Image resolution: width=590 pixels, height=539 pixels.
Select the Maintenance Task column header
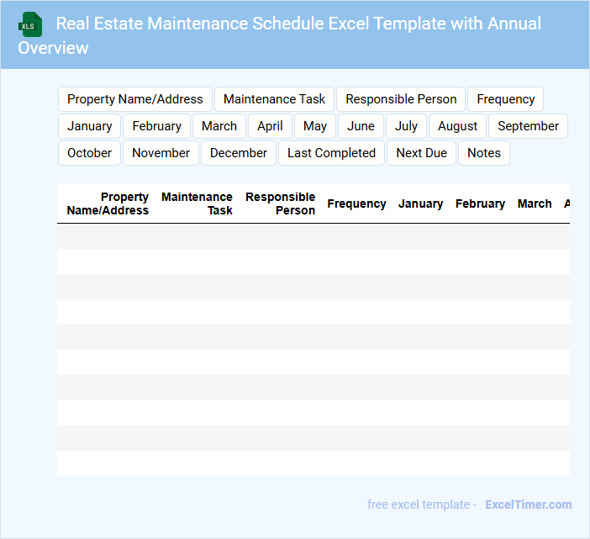[197, 203]
